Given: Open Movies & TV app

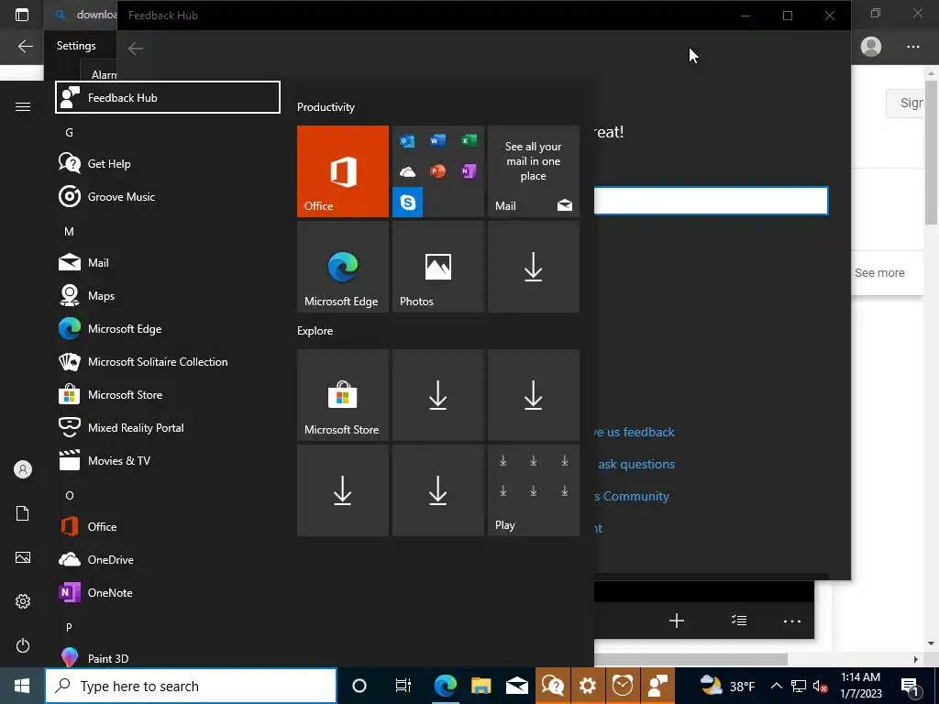Looking at the screenshot, I should (168, 460).
